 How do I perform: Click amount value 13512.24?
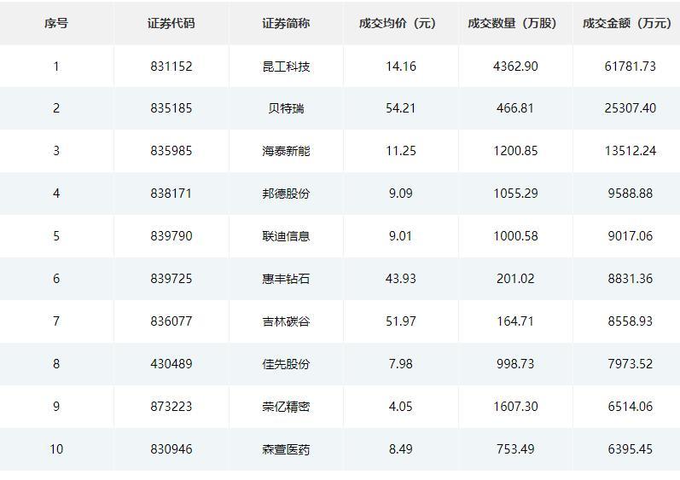631,151
